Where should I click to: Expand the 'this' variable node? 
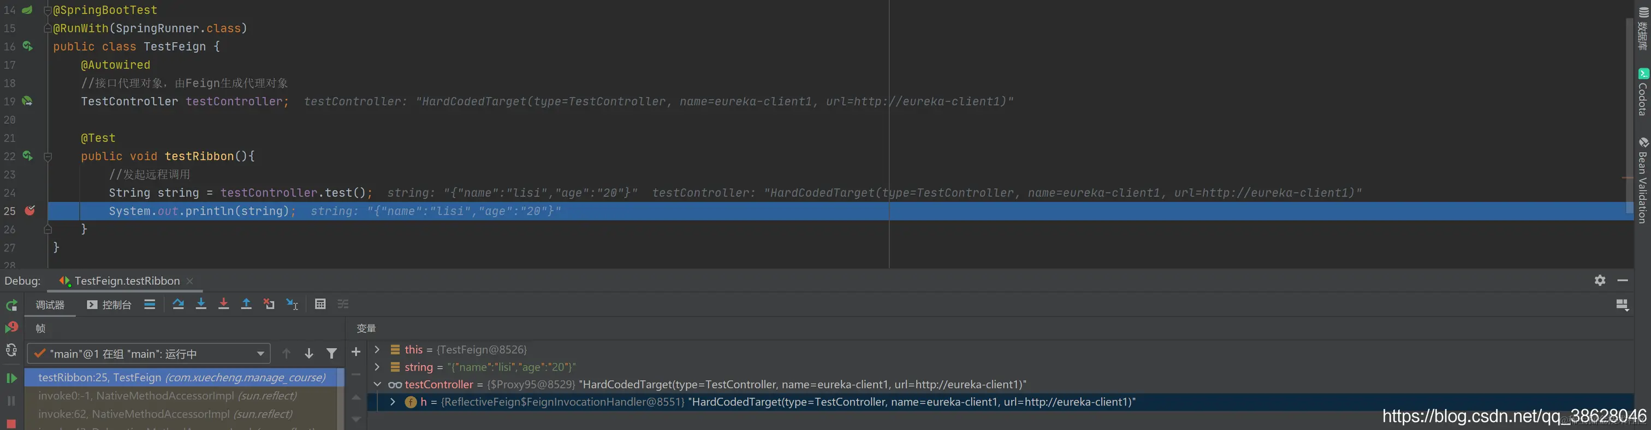pos(377,349)
